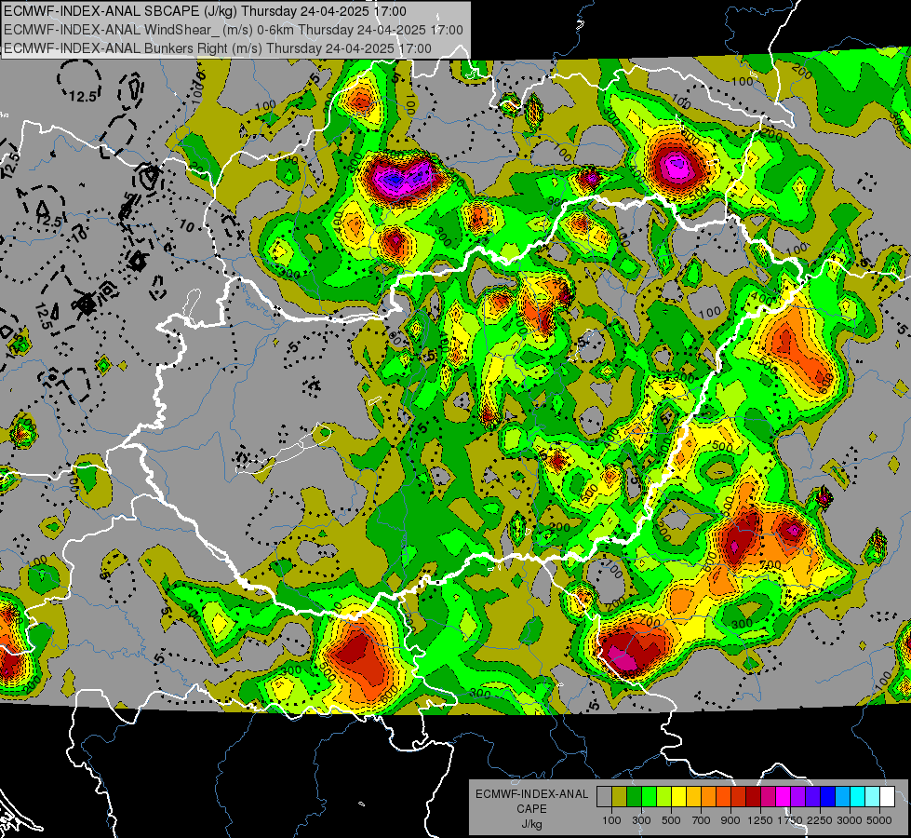Image resolution: width=911 pixels, height=838 pixels.
Task: Click the '5000' legend tick label
Action: click(x=879, y=820)
